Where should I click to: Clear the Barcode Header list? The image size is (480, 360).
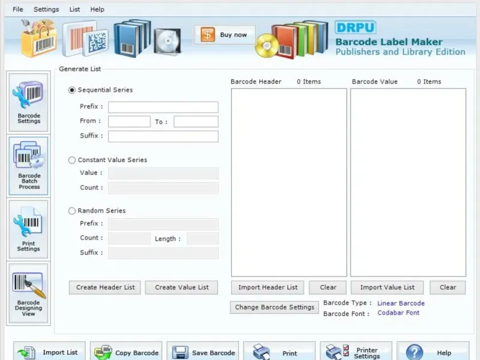[x=328, y=287]
